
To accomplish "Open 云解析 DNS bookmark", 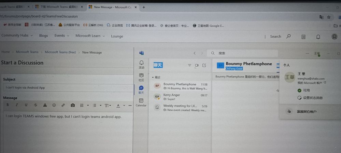I will pos(93,25).
